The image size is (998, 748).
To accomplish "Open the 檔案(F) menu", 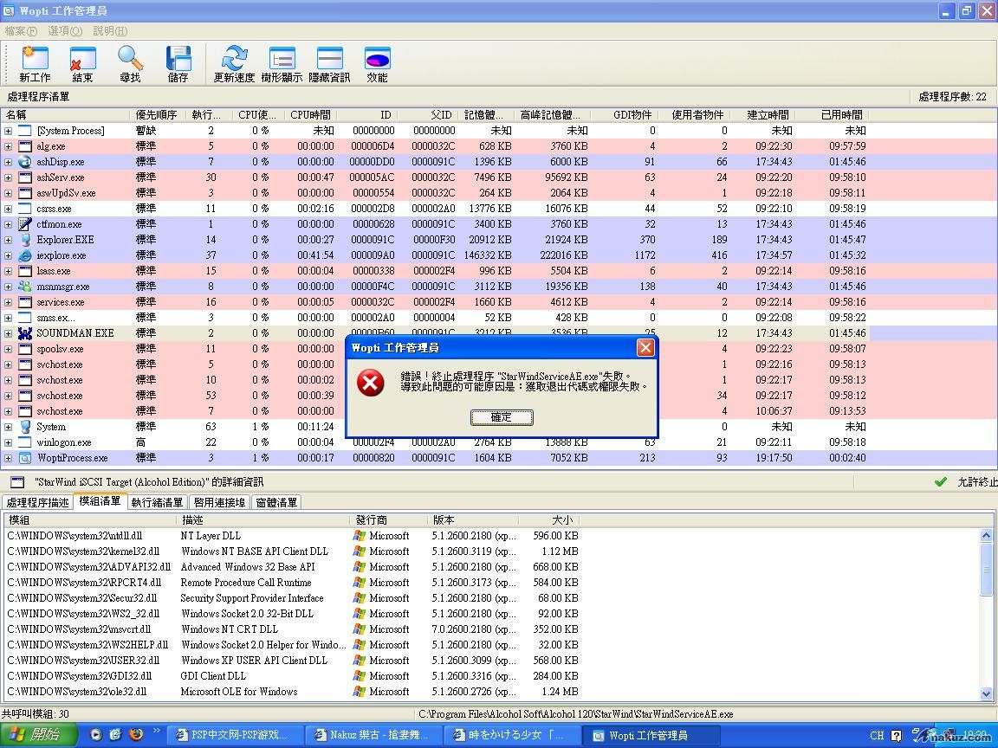I will (x=21, y=30).
